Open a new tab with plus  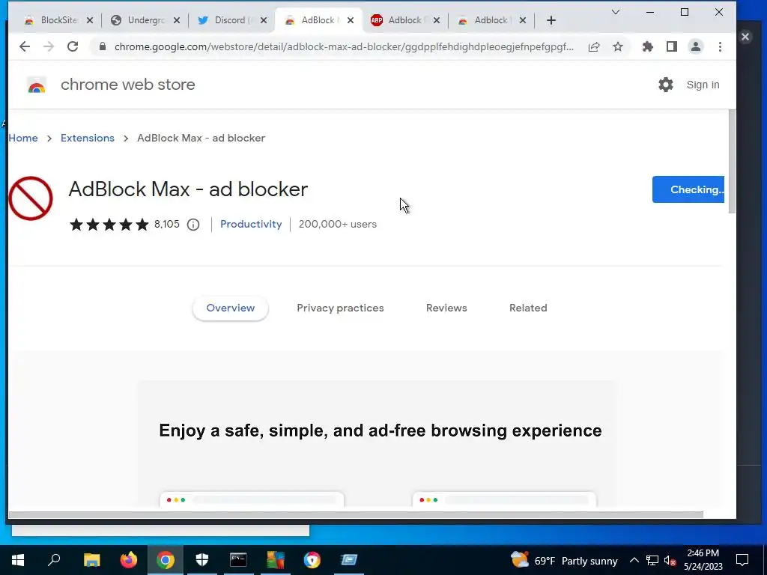(551, 20)
